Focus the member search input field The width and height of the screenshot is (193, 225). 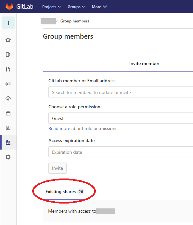[x=121, y=92]
